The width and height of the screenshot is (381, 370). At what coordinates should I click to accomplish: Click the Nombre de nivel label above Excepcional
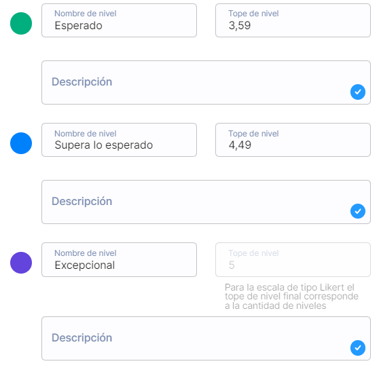pyautogui.click(x=86, y=253)
